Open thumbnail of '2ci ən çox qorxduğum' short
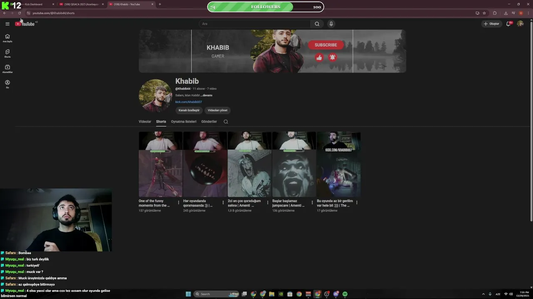Screen dimensions: 533x299 [249, 164]
